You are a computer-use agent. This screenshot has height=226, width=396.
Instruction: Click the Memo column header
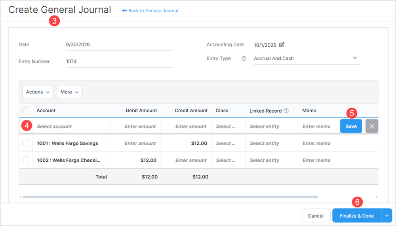[x=309, y=111]
